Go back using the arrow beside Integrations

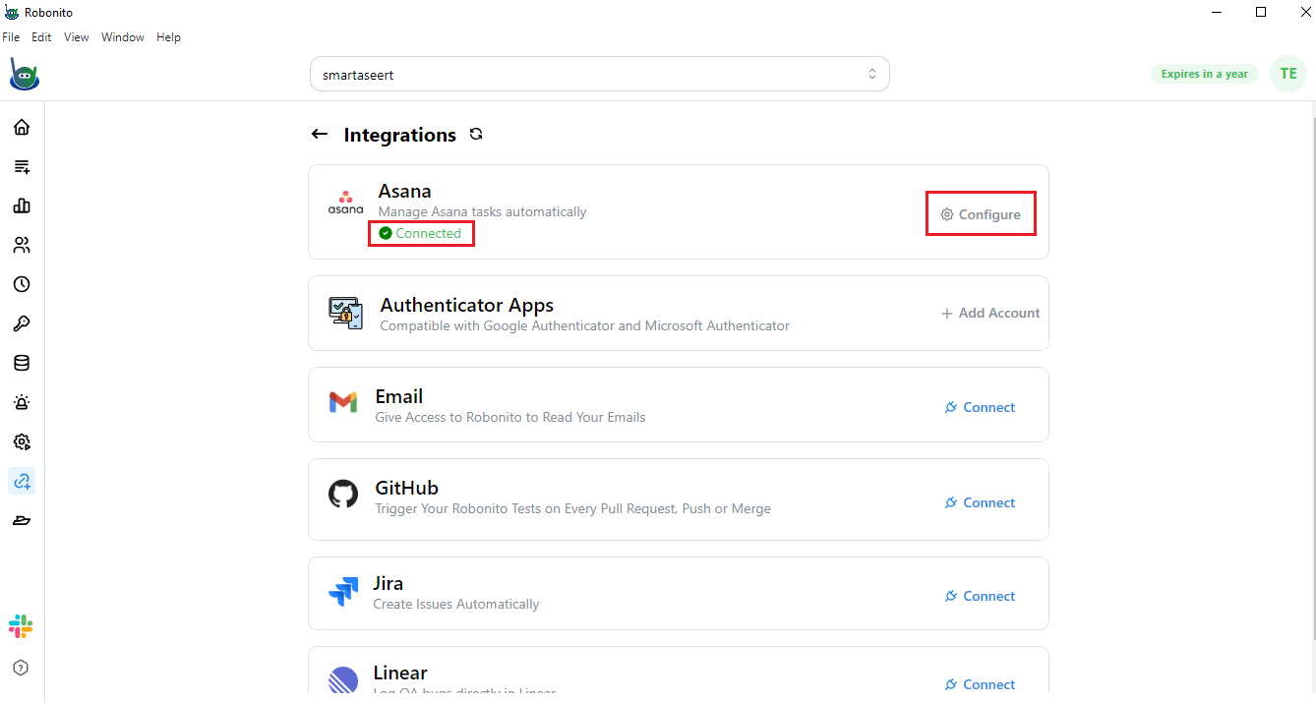click(319, 135)
